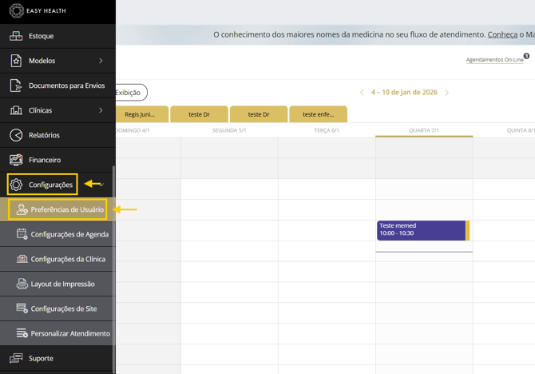Collapse the Configurações menu chevron
The height and width of the screenshot is (374, 535).
point(101,185)
